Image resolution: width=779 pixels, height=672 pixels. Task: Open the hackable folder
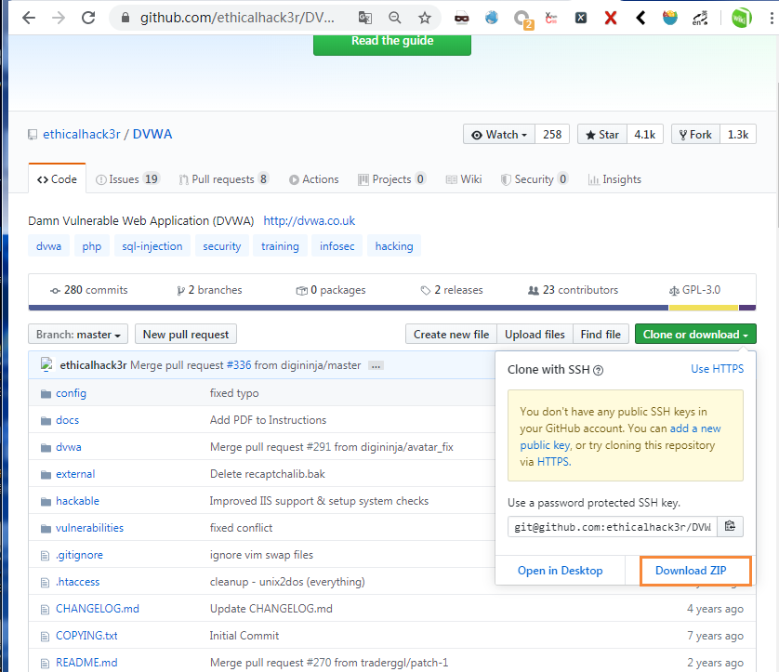[x=77, y=501]
